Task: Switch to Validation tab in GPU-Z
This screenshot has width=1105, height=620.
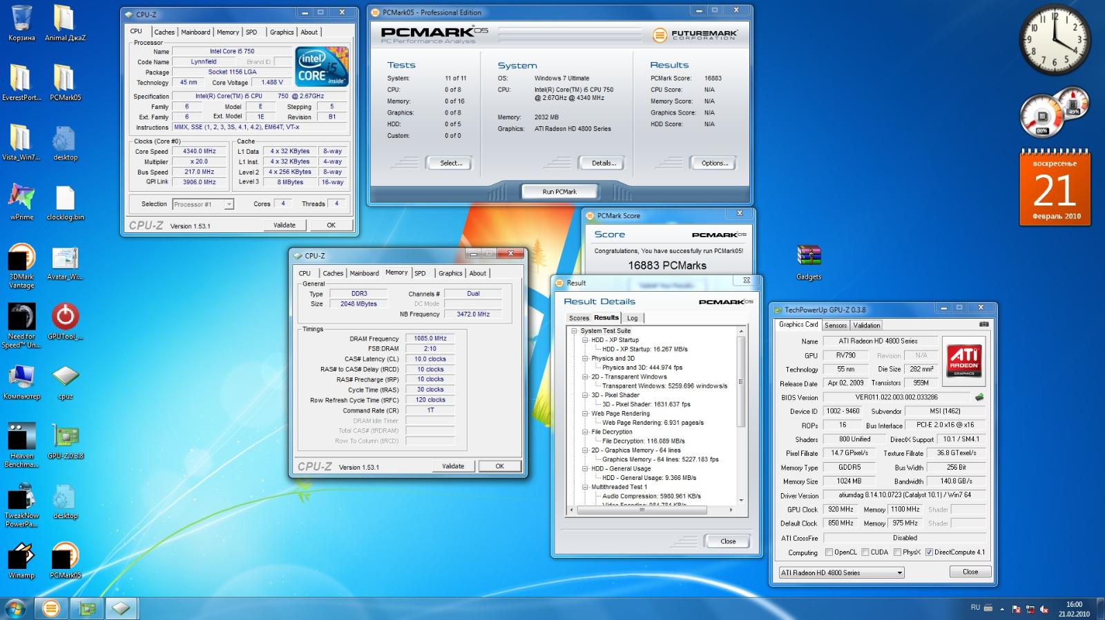Action: [866, 326]
